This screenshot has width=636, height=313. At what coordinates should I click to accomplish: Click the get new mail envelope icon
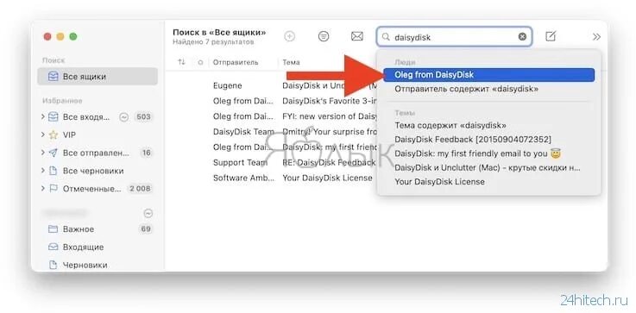pos(357,36)
